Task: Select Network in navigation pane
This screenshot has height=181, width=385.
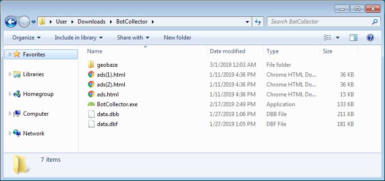Action: [x=33, y=134]
